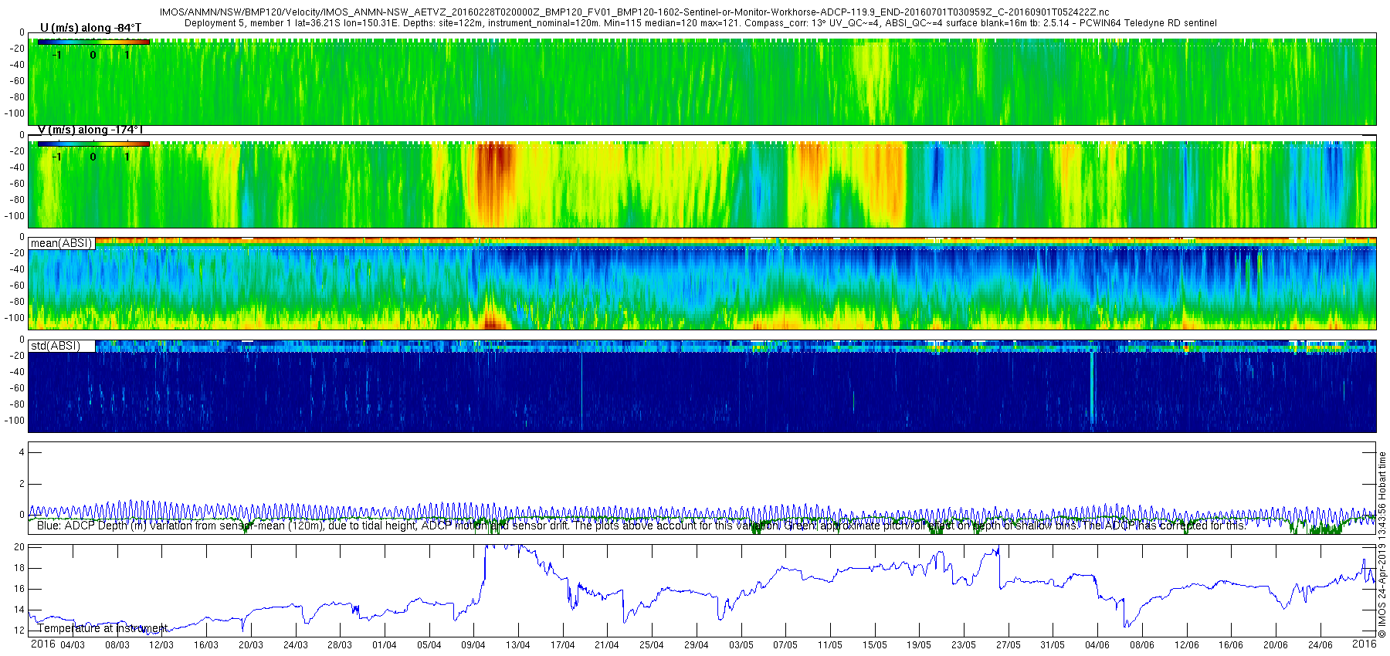Image resolution: width=1390 pixels, height=656 pixels.
Task: Click the 'Deployment 5, member 1' subtitle line
Action: point(700,23)
